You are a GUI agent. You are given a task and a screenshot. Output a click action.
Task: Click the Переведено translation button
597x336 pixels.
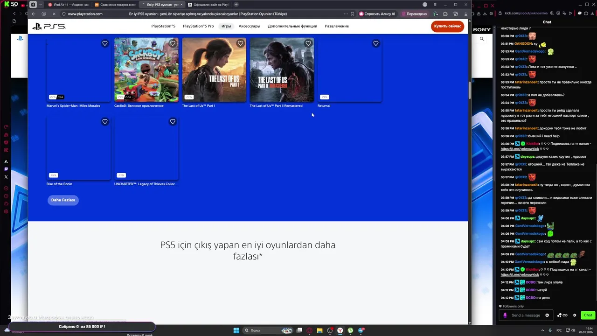point(414,14)
